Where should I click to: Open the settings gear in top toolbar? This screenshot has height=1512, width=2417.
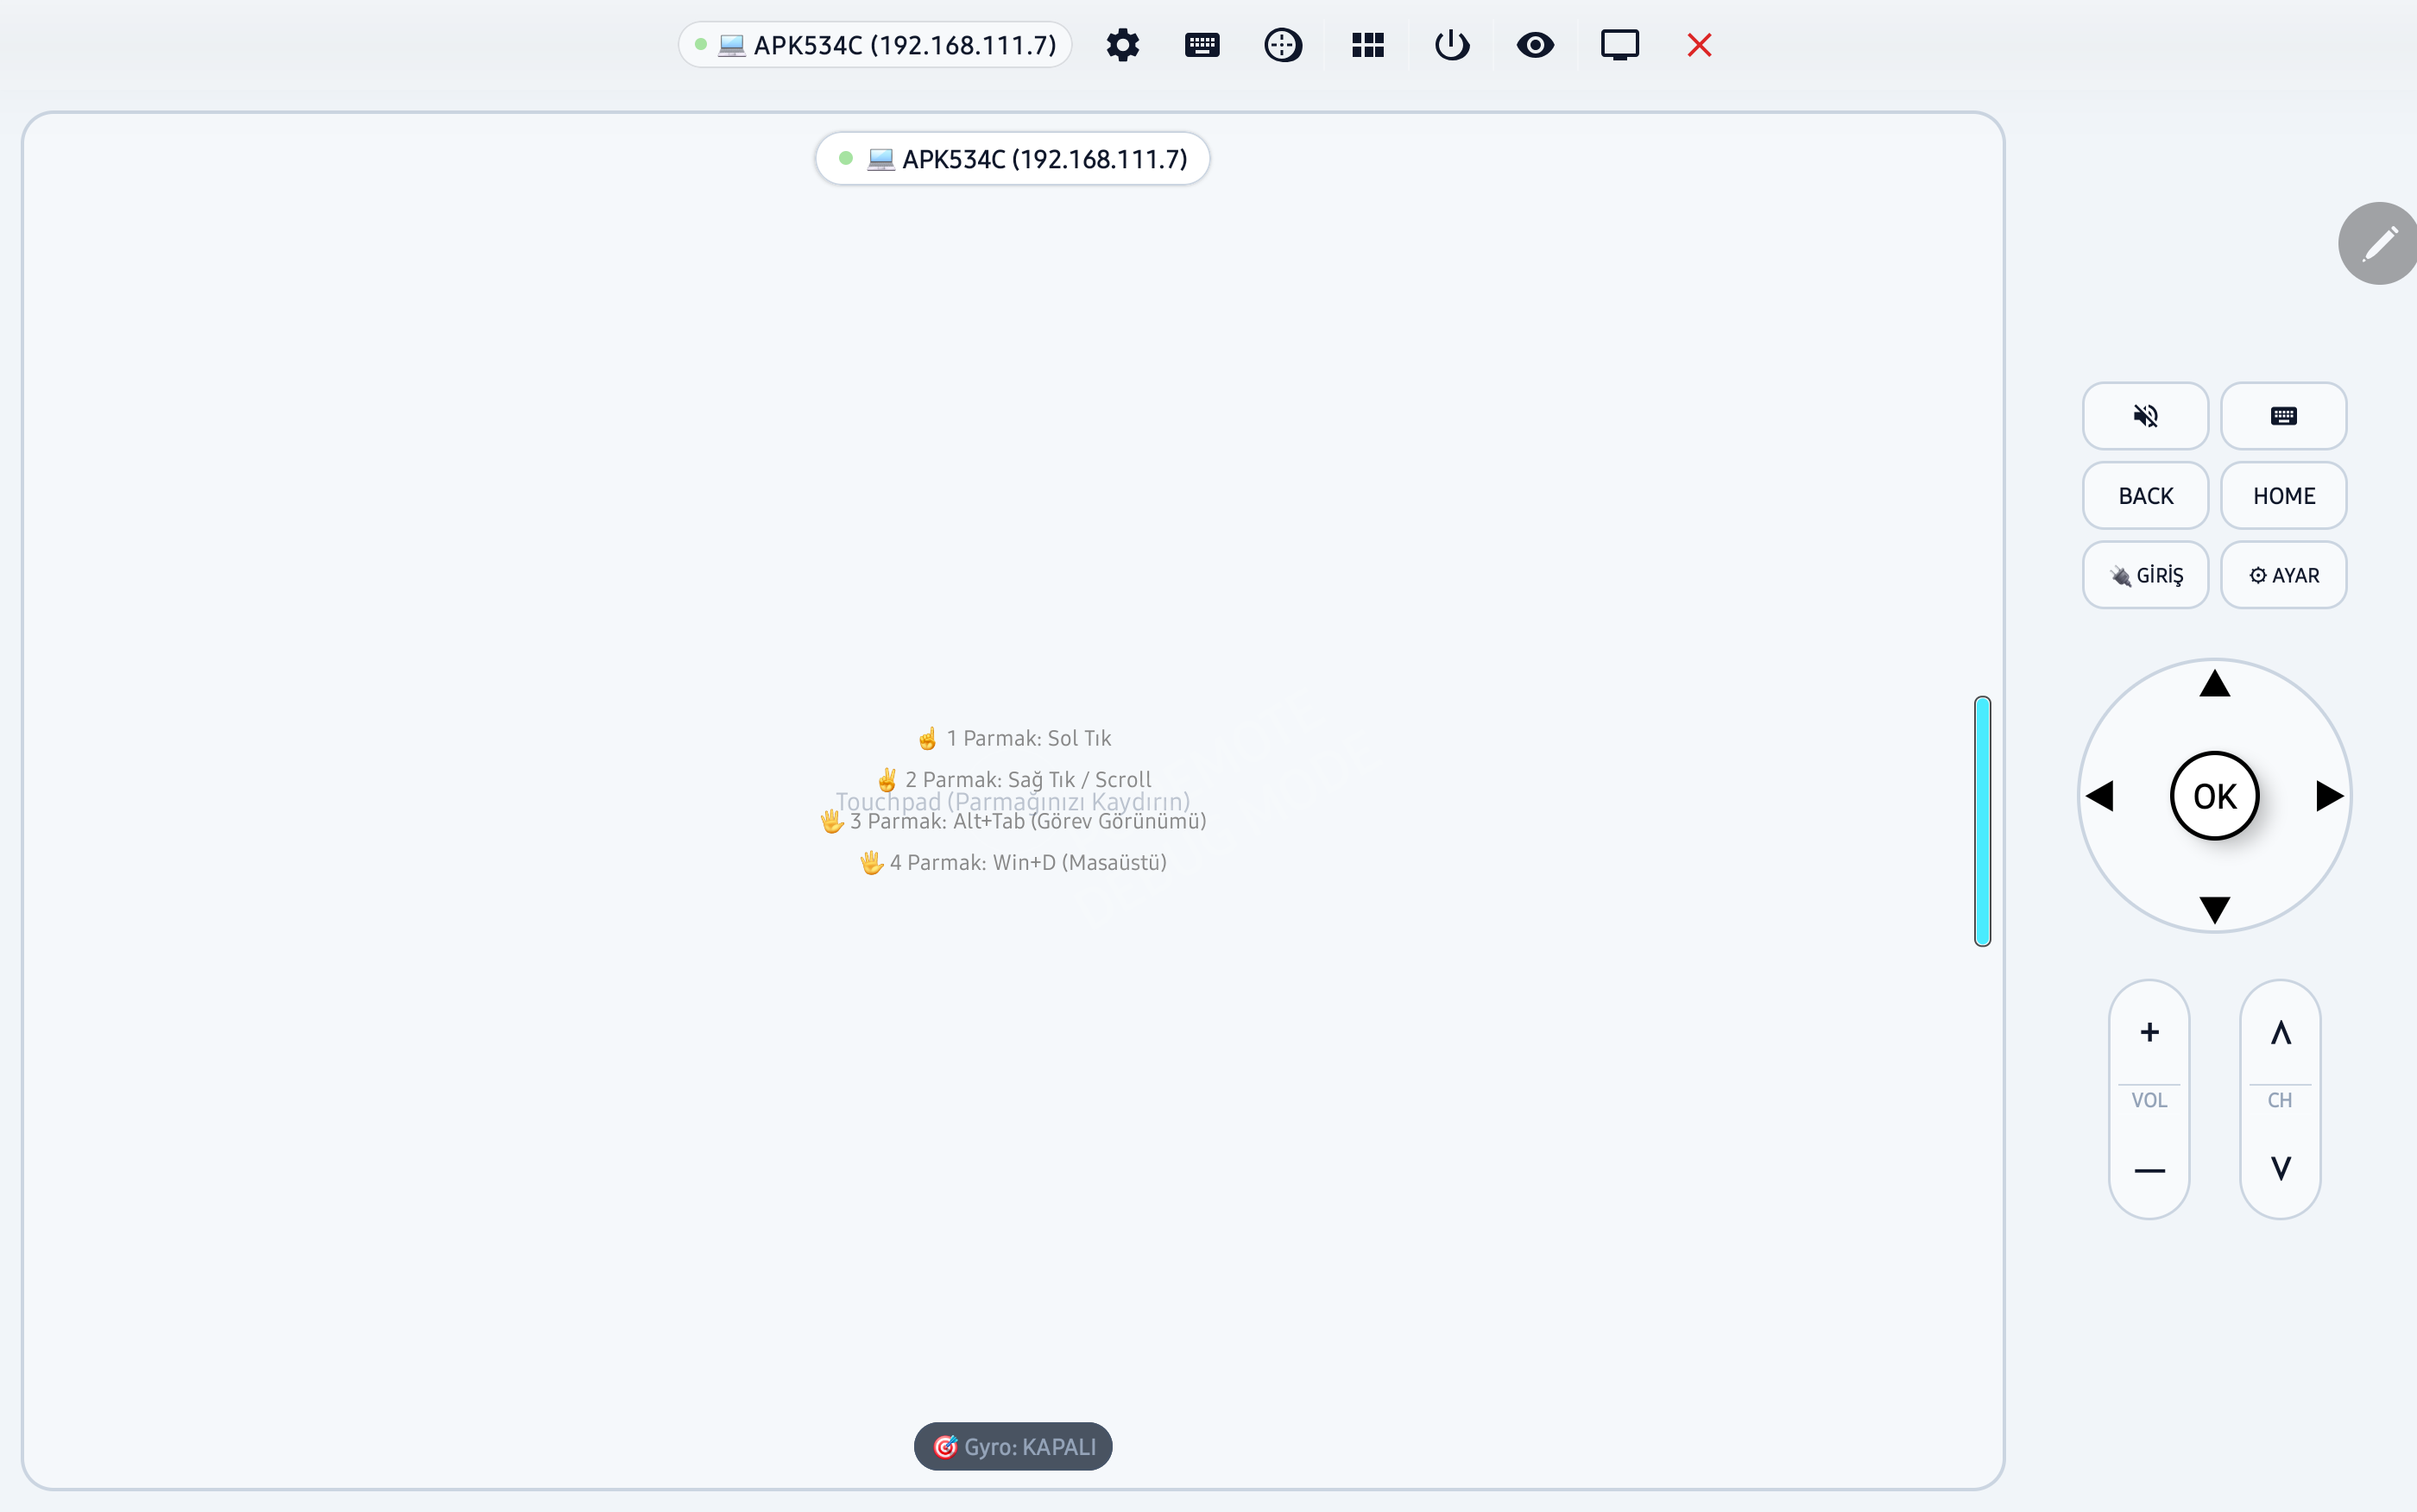point(1122,45)
